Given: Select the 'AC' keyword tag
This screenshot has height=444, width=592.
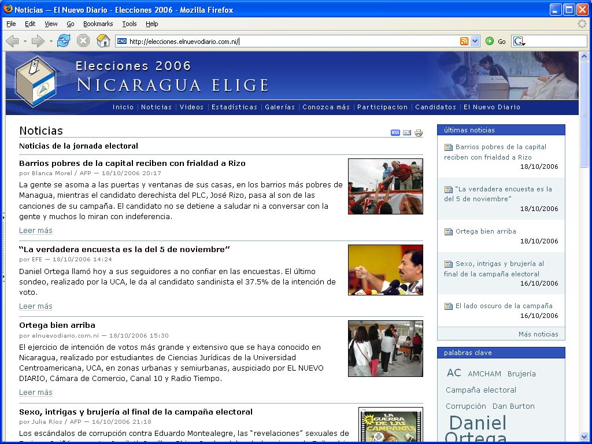Looking at the screenshot, I should point(454,373).
